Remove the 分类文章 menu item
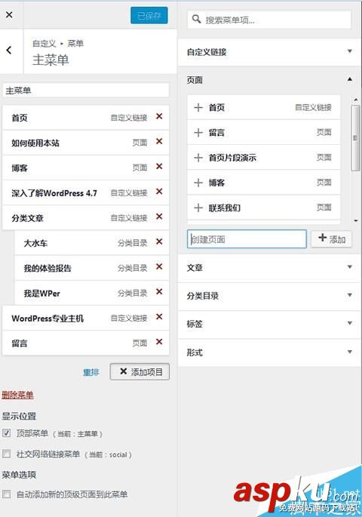Screen dimensions: 362x517 coord(159,217)
